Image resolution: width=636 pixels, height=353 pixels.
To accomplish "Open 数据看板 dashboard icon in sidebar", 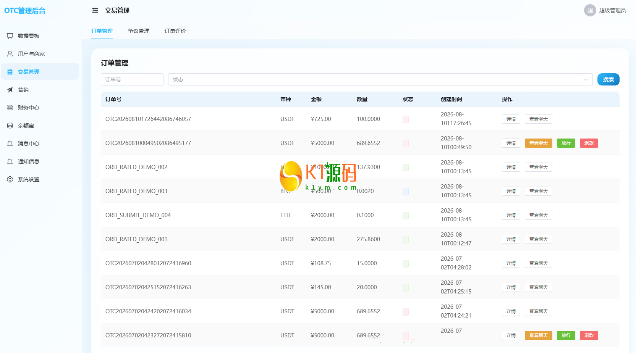I will (x=10, y=36).
